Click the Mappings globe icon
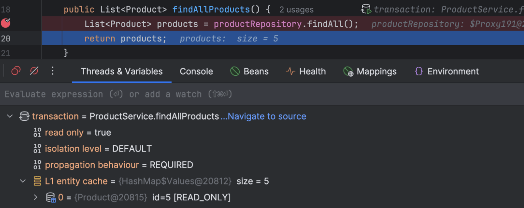Viewport: 524px width, 208px height. 348,72
